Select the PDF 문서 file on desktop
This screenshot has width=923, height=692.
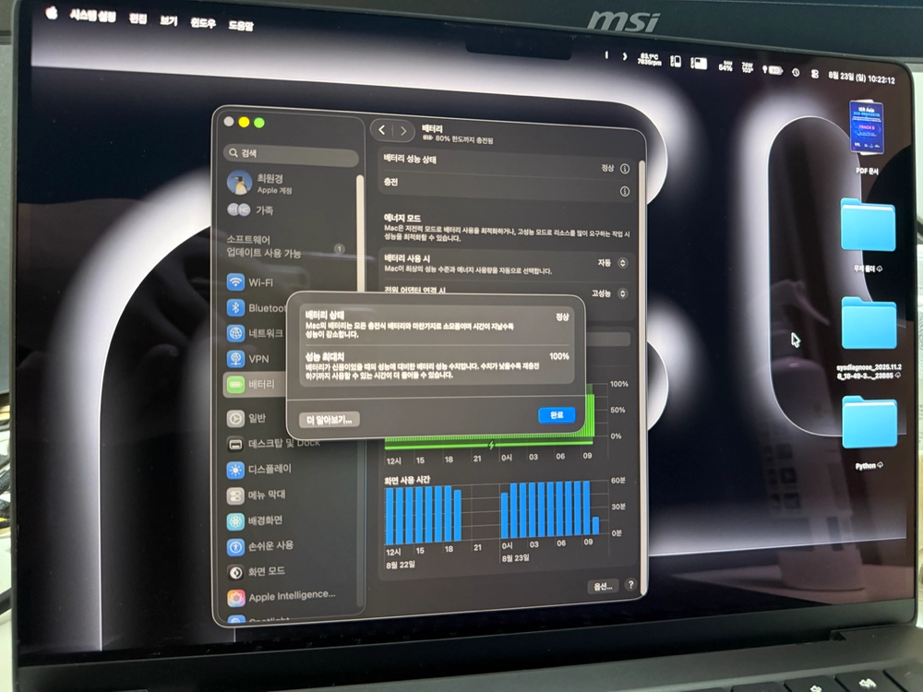click(866, 137)
